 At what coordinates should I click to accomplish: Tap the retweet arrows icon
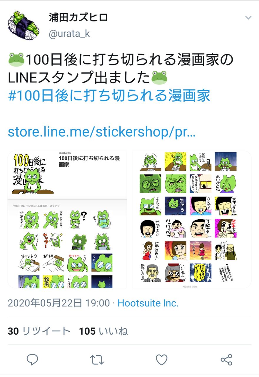[x=97, y=360]
